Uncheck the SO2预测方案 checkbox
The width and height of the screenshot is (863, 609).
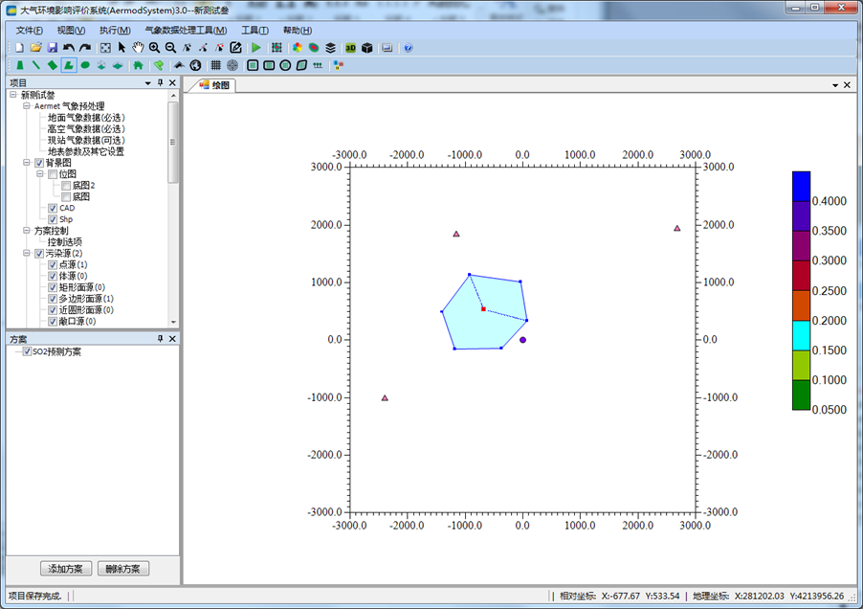27,351
